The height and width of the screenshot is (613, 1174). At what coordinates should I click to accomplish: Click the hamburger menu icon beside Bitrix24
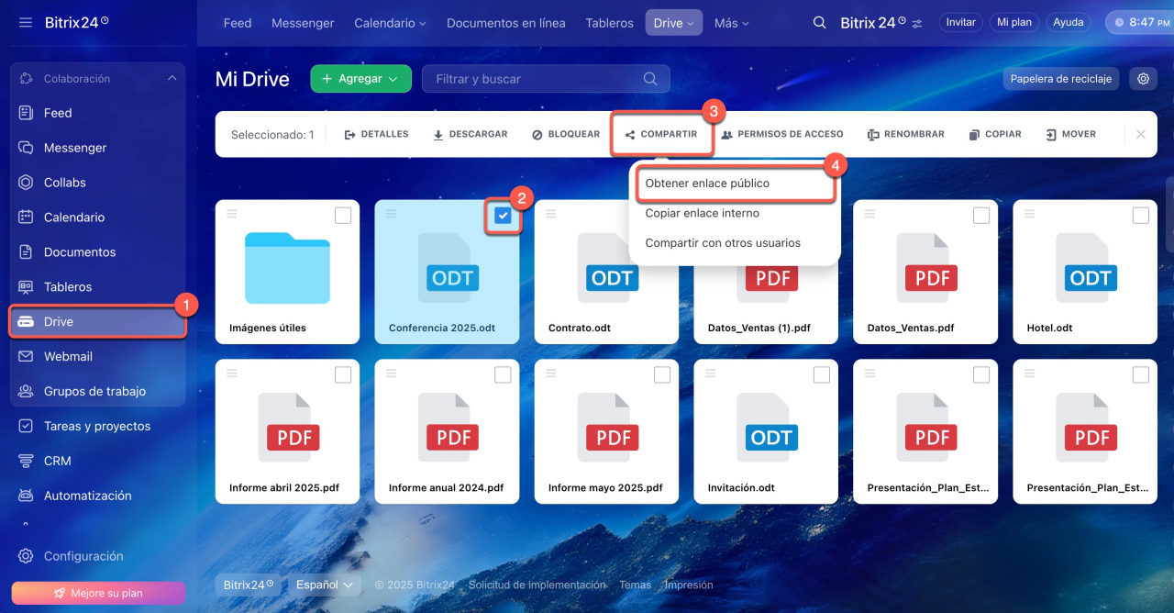26,22
